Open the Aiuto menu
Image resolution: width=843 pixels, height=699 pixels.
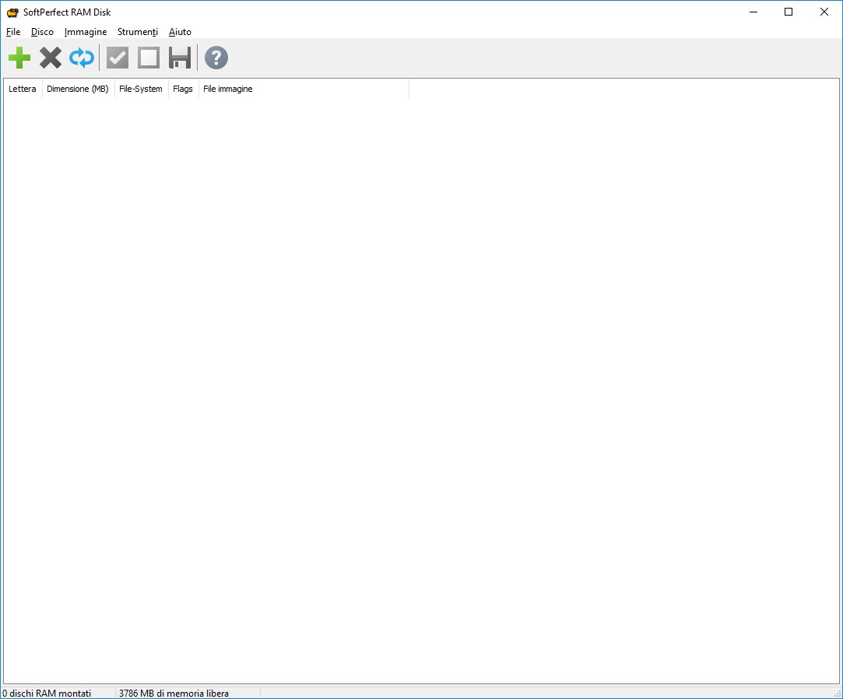point(180,32)
